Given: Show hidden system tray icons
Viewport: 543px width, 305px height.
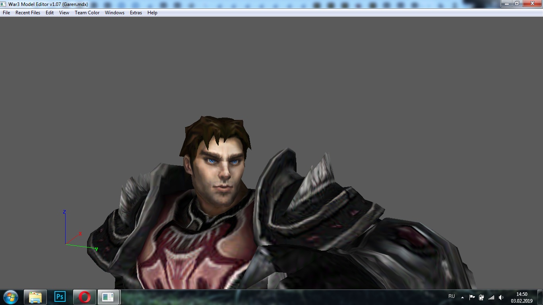Looking at the screenshot, I should point(462,297).
